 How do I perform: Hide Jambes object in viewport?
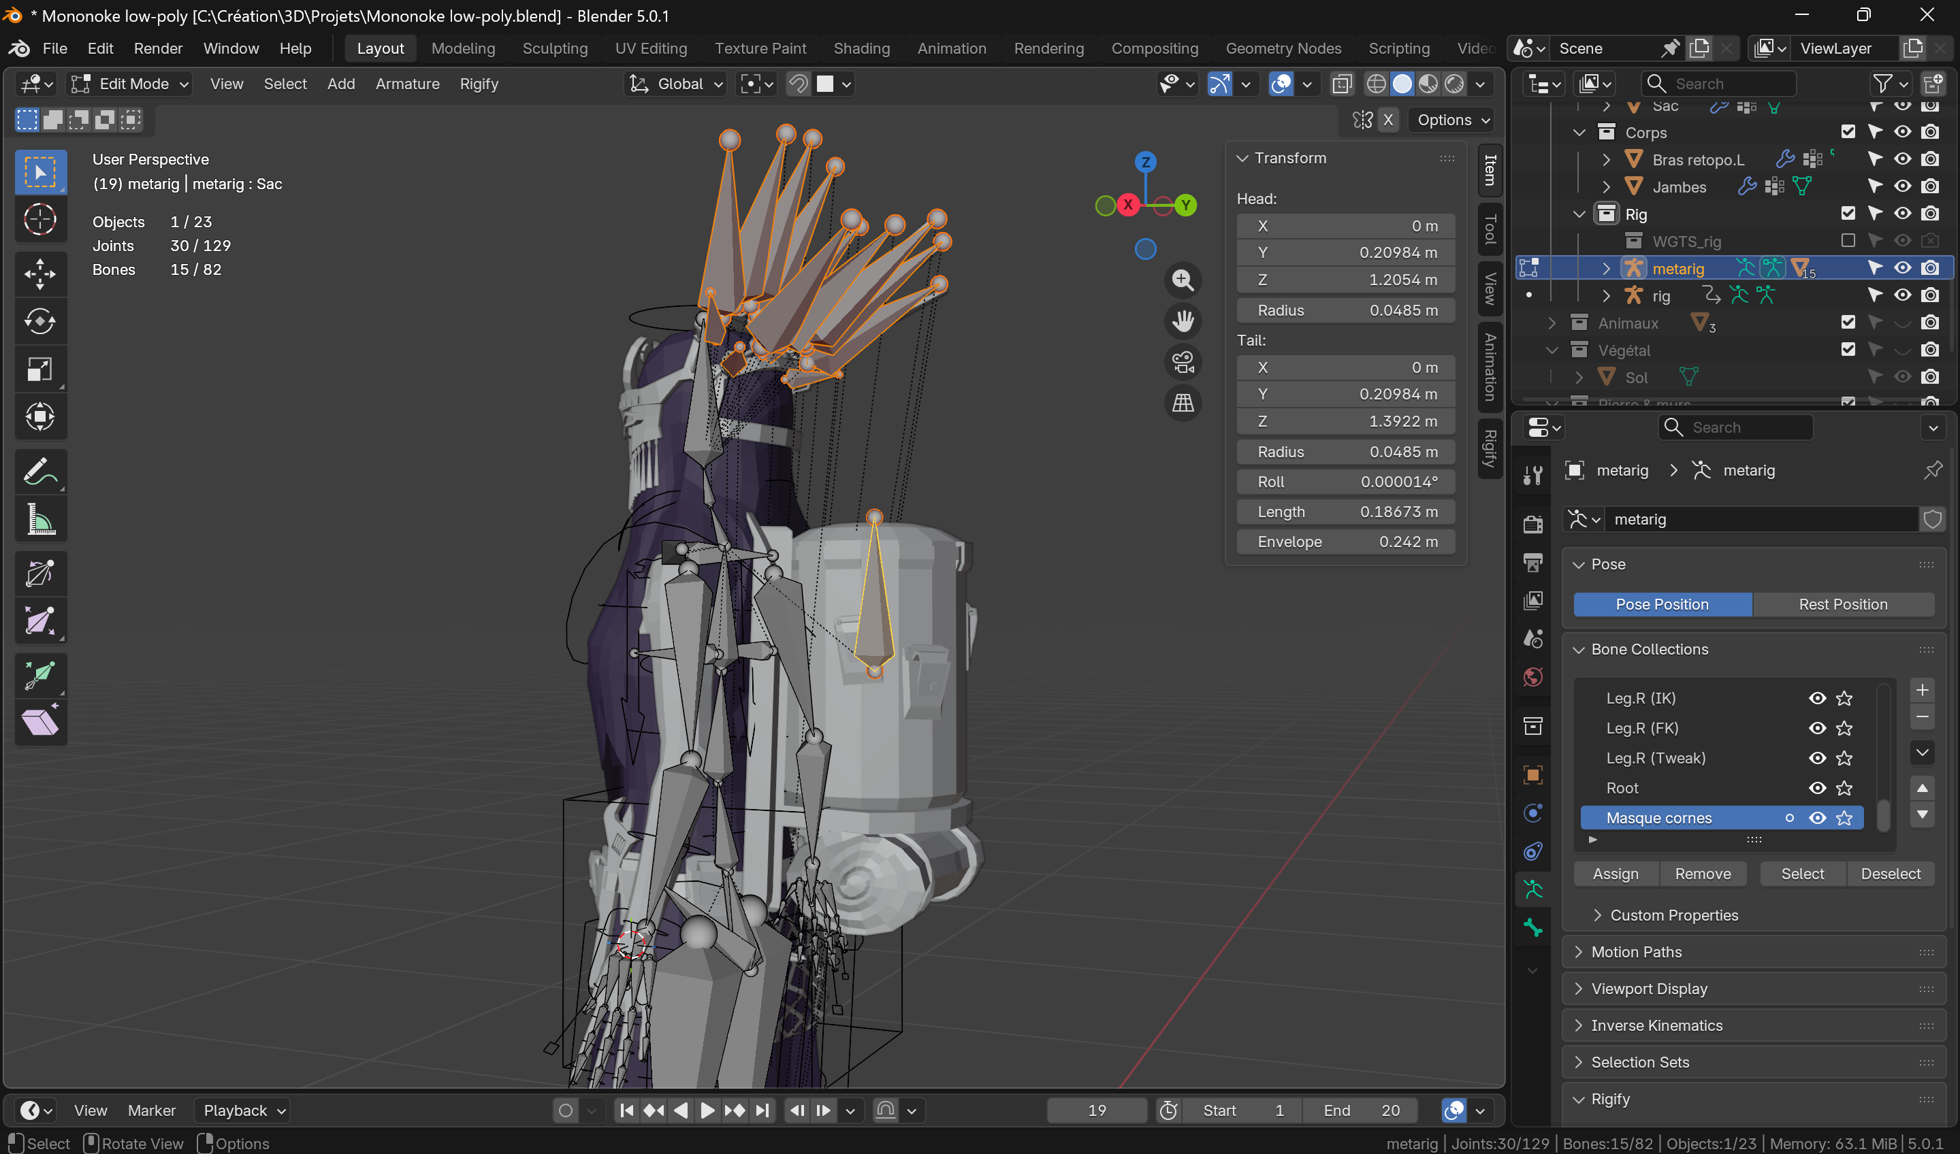tap(1902, 186)
